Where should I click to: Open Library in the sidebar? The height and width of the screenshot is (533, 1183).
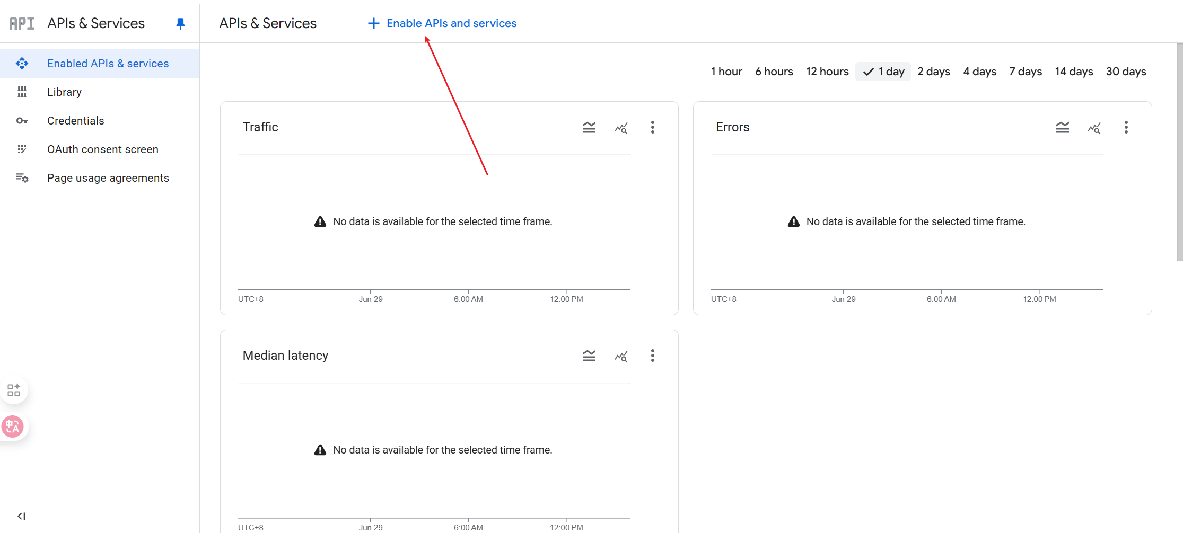pyautogui.click(x=64, y=92)
